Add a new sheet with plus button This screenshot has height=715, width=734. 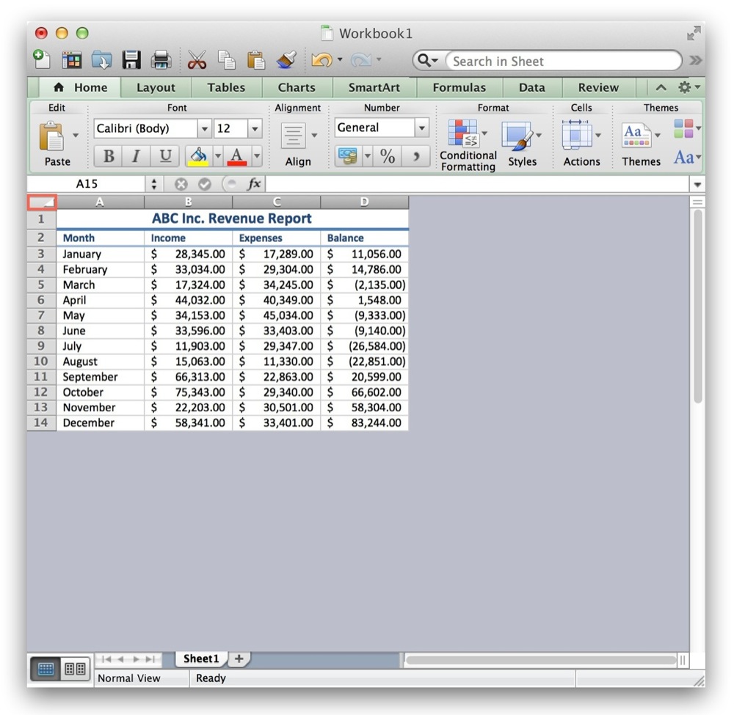pos(239,659)
